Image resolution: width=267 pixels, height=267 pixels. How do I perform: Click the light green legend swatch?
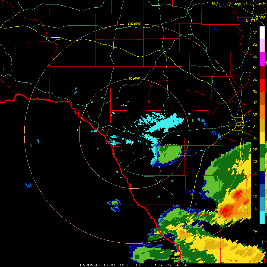coord(262,164)
